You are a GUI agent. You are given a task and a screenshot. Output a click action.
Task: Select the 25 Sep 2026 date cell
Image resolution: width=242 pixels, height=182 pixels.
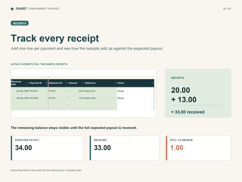(23, 91)
